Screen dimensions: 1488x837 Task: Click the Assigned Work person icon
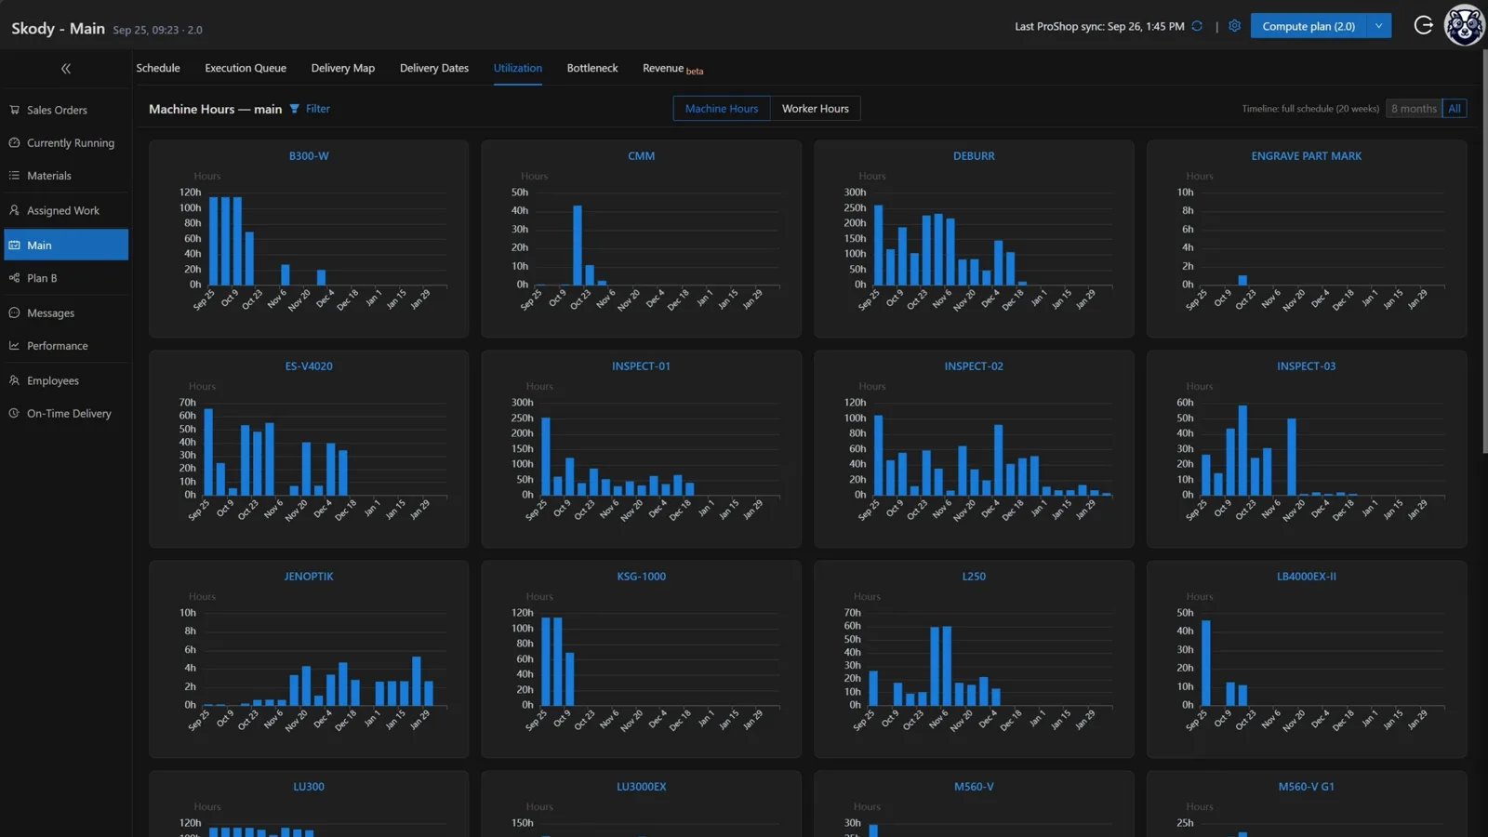coord(14,211)
